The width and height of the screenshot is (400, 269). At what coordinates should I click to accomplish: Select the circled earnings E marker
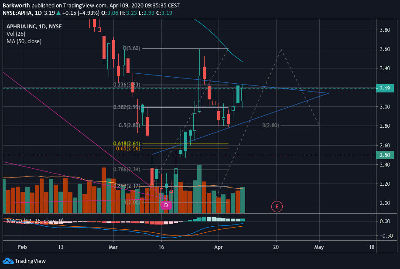[x=277, y=207]
